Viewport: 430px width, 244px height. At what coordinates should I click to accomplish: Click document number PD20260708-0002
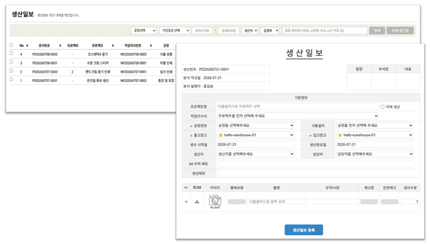pos(45,54)
